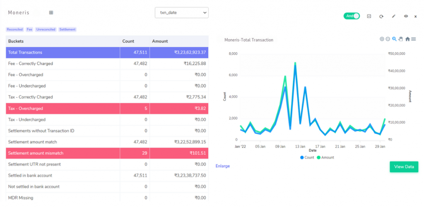Toggle the And switch

point(351,16)
